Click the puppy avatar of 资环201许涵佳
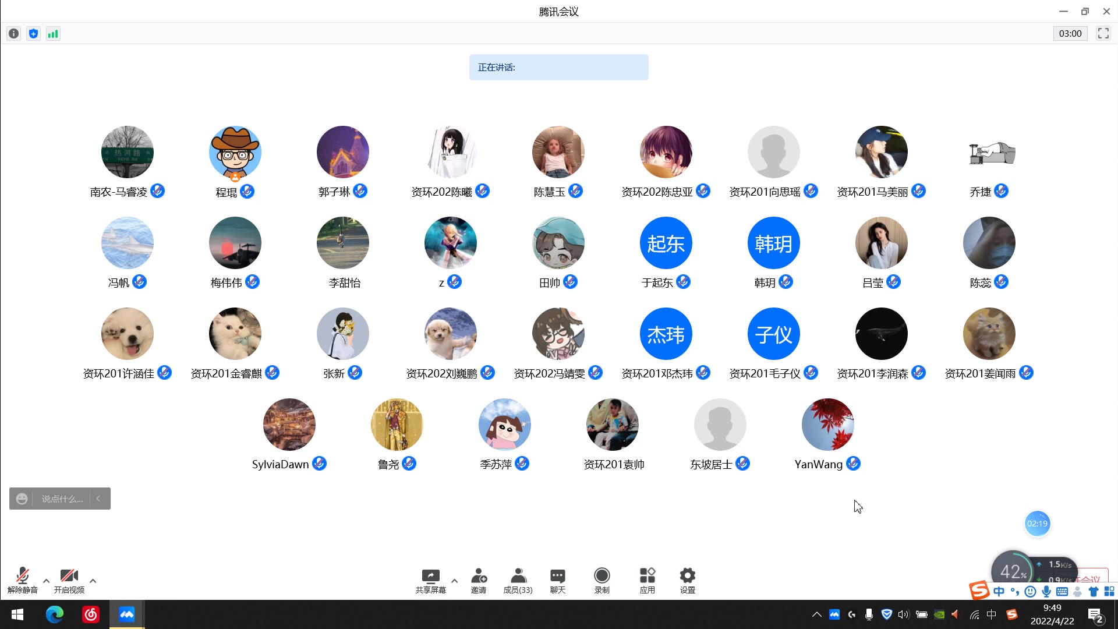Image resolution: width=1118 pixels, height=629 pixels. point(128,334)
